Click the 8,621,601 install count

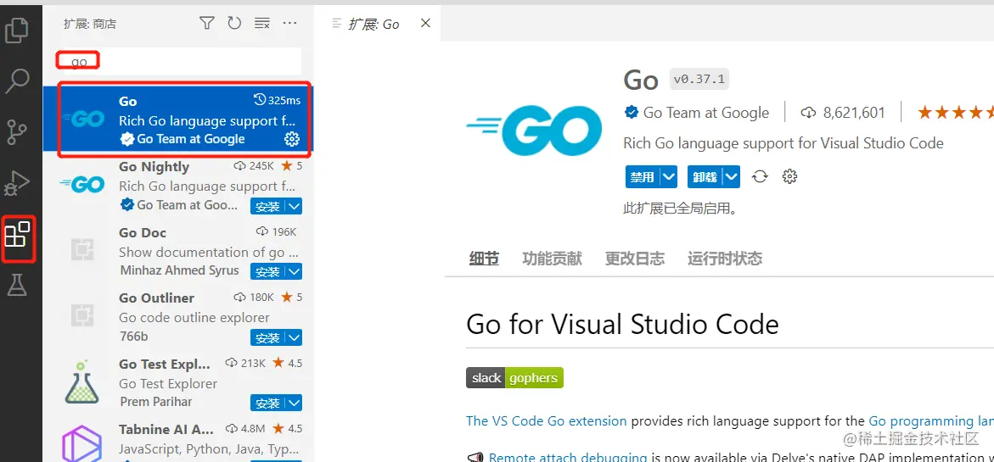[x=843, y=113]
